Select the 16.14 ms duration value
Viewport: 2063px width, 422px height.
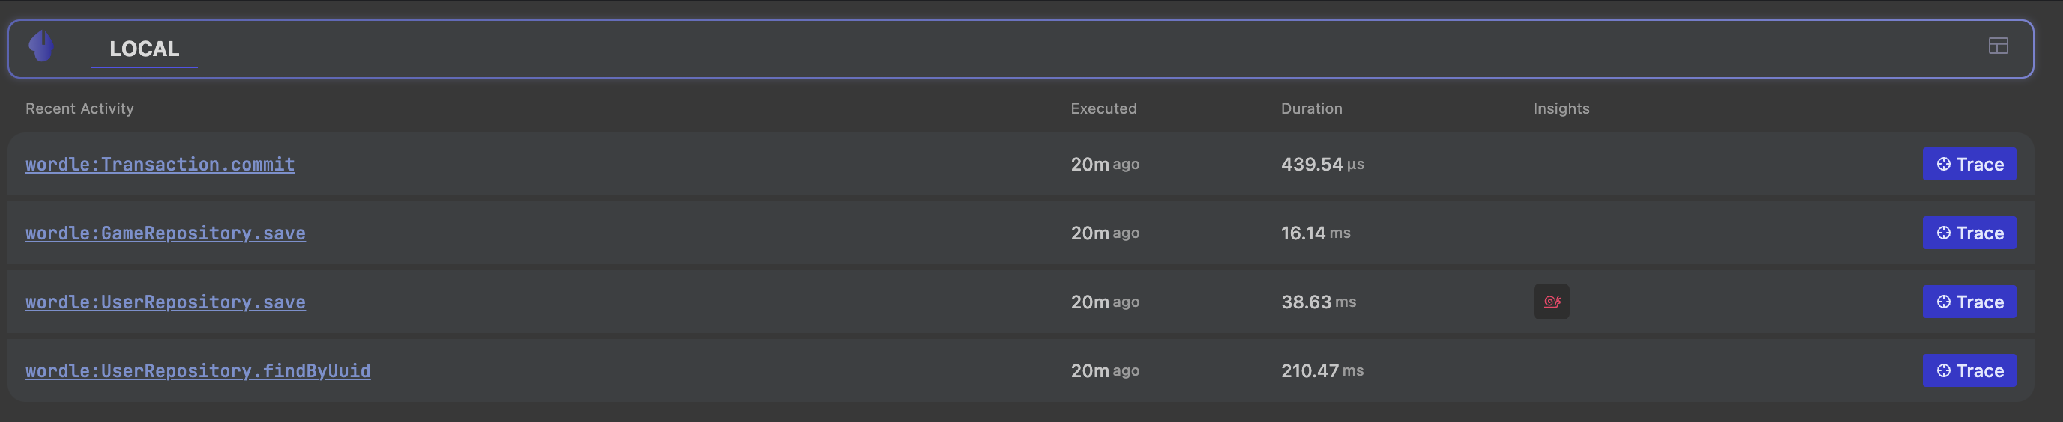(1315, 233)
